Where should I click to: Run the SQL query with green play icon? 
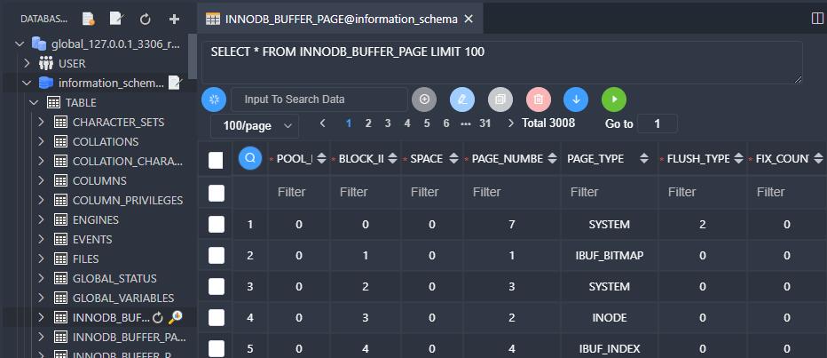614,99
